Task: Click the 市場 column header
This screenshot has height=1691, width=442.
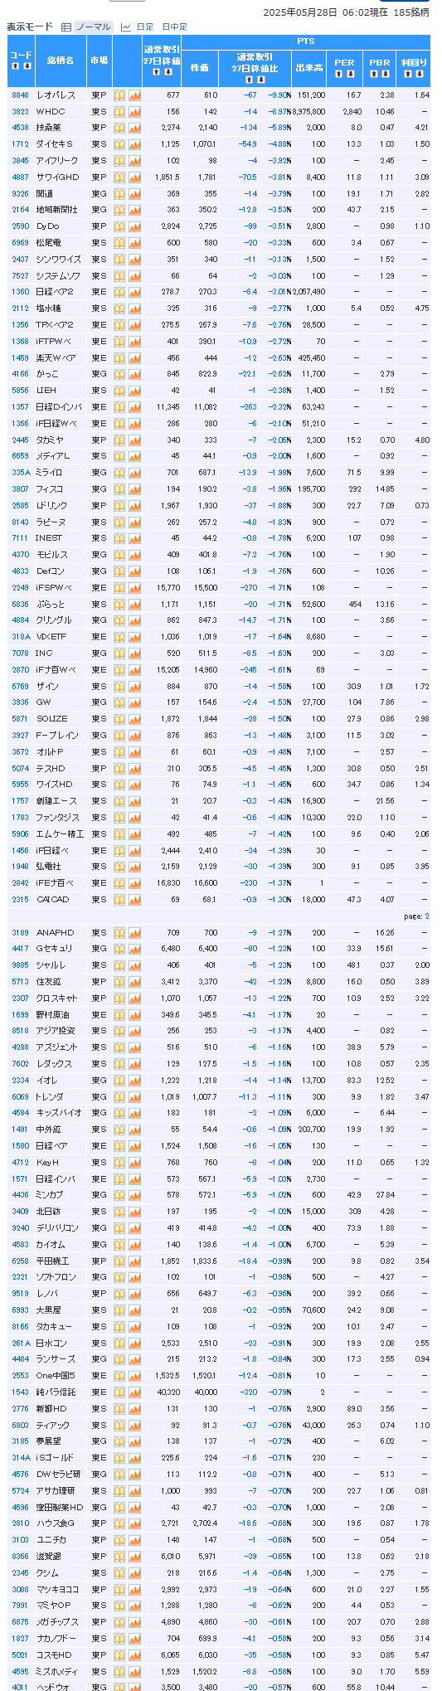Action: (x=99, y=61)
